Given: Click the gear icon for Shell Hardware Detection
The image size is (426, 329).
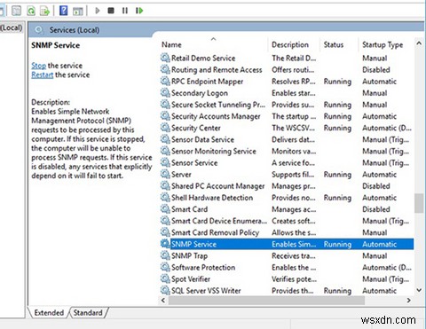Looking at the screenshot, I should (x=165, y=198).
